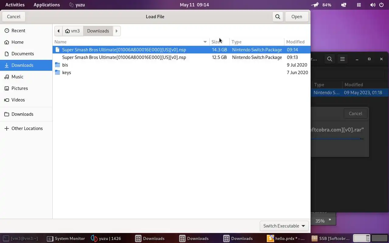Switch to SSB [Softcobr... archive in taskbar

coord(331,238)
